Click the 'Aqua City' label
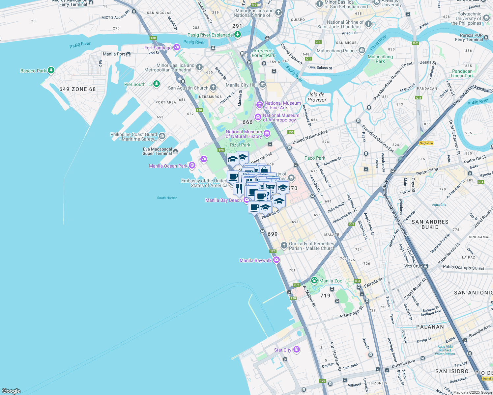Image resolution: width=493 pixels, height=395 pixels. (x=439, y=205)
